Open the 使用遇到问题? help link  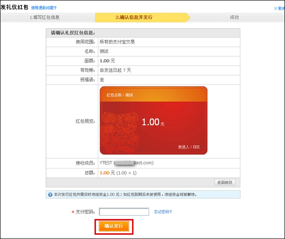pos(44,8)
